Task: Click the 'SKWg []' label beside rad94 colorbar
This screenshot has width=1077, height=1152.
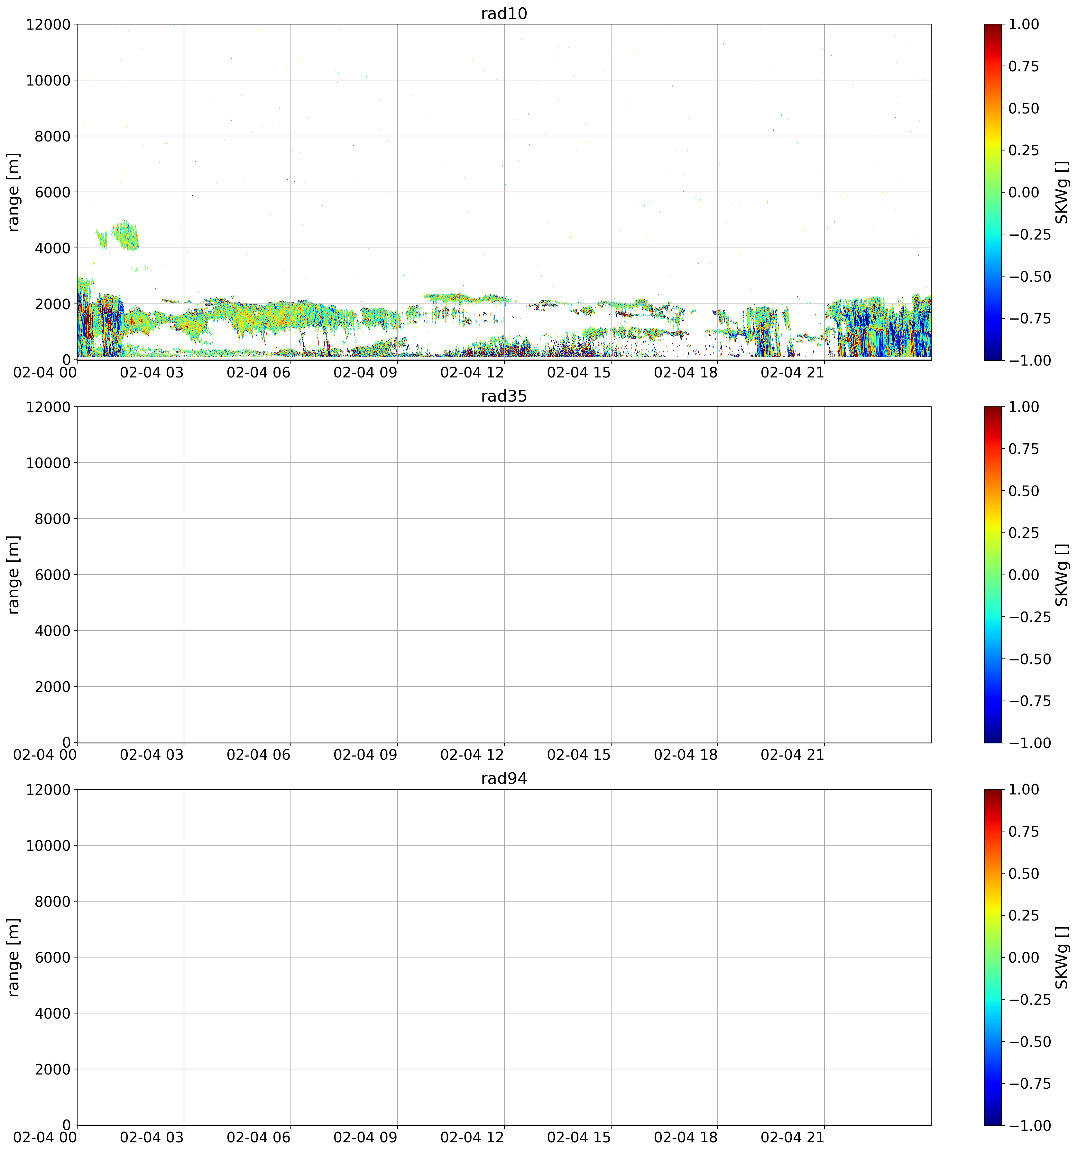Action: pos(1061,957)
